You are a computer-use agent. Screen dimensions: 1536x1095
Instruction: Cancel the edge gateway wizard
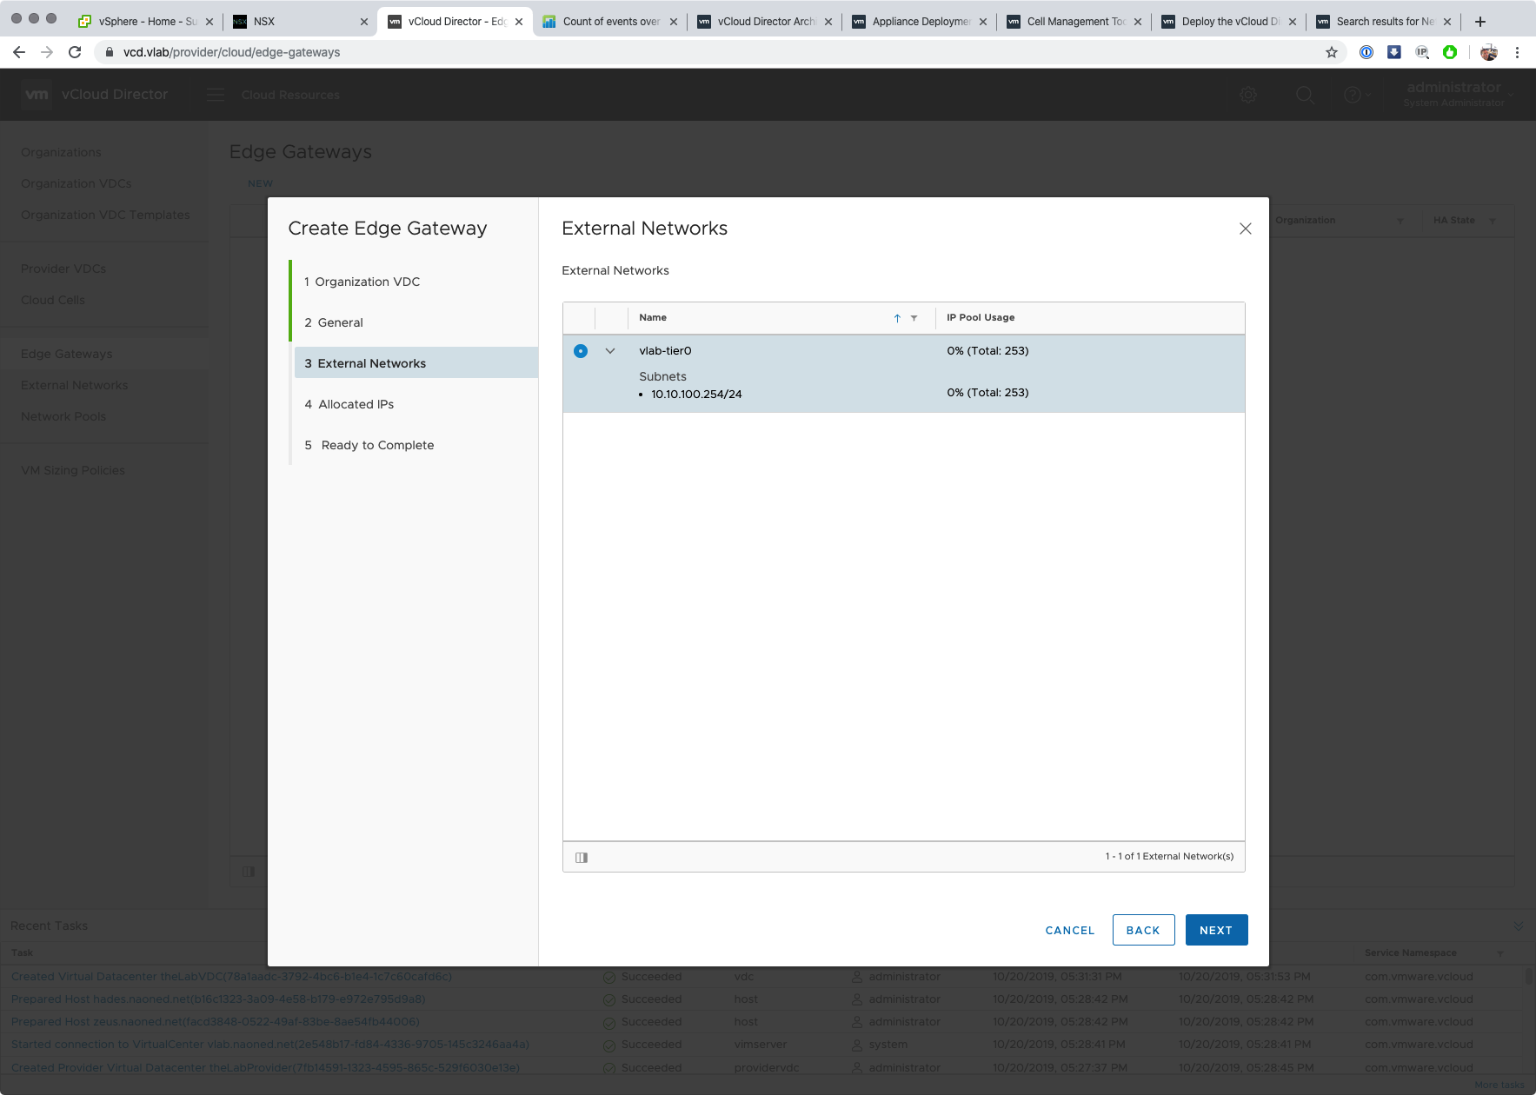pyautogui.click(x=1069, y=930)
